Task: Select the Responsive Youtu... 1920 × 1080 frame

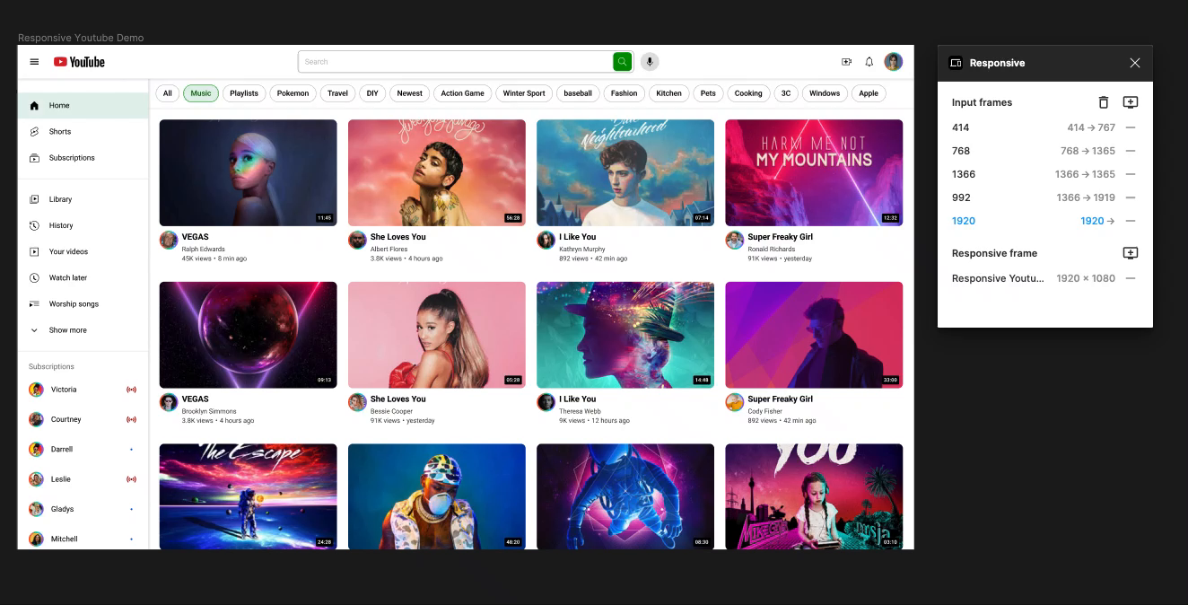Action: 1034,278
